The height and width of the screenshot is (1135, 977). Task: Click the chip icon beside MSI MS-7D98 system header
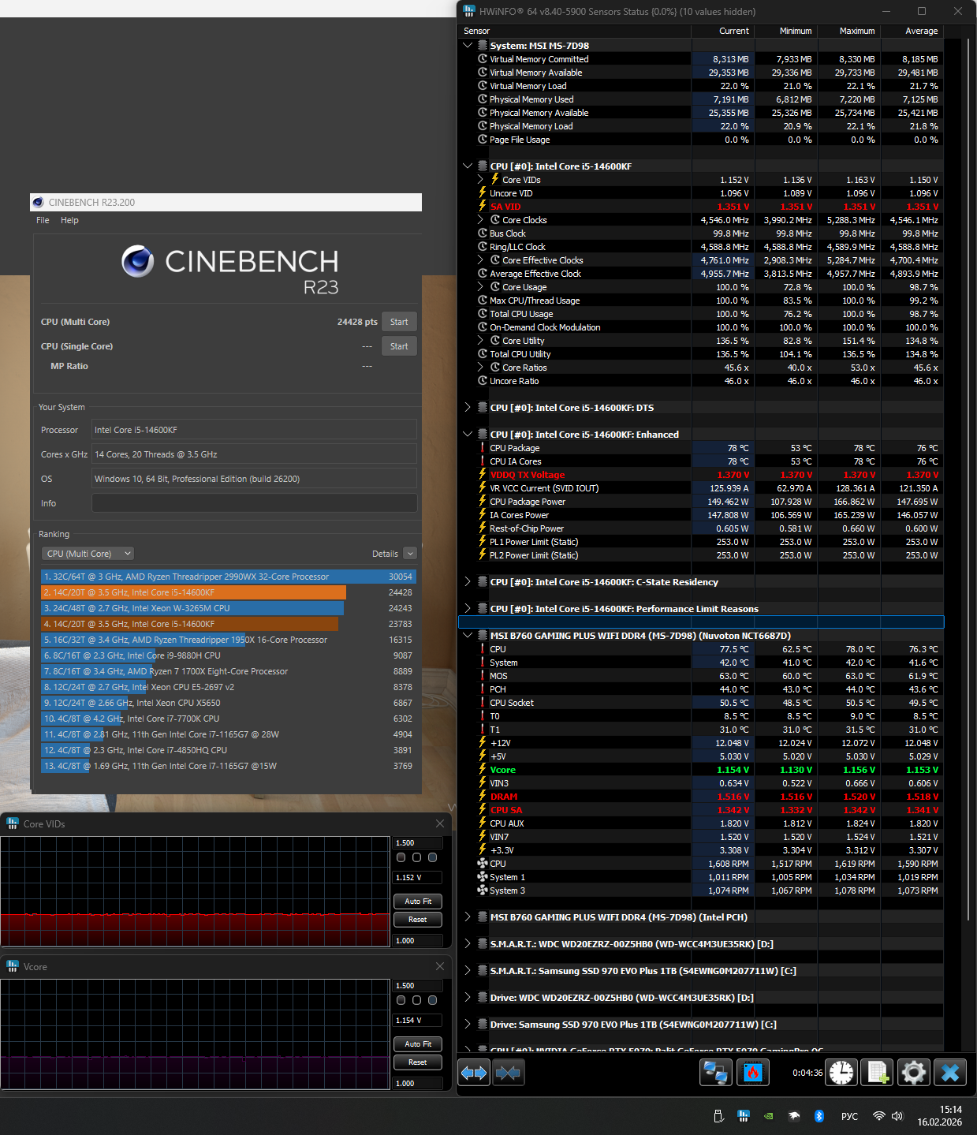click(x=483, y=46)
